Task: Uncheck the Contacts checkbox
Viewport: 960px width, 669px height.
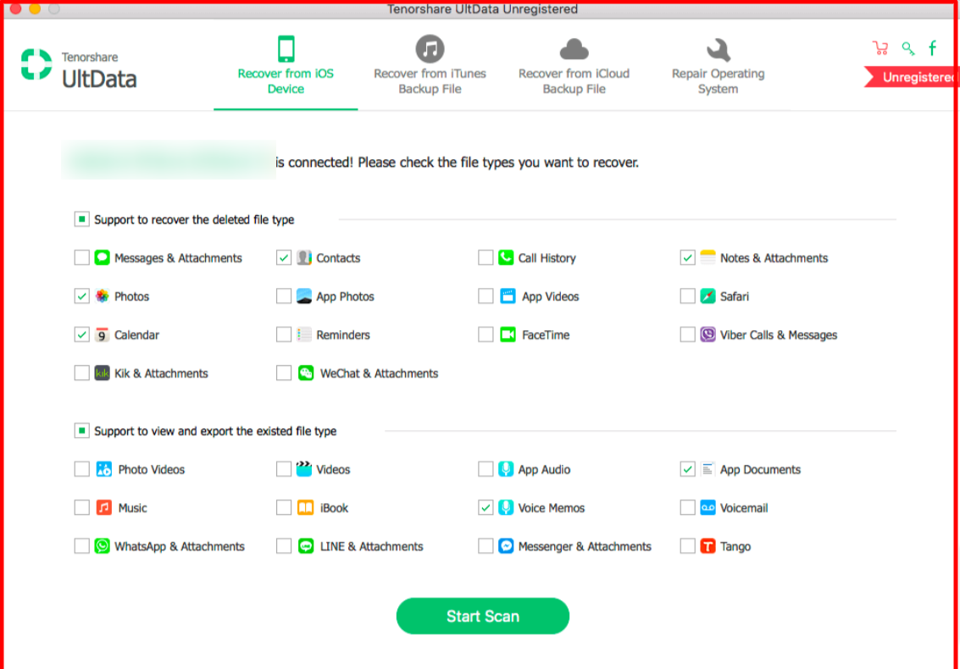Action: pyautogui.click(x=284, y=257)
